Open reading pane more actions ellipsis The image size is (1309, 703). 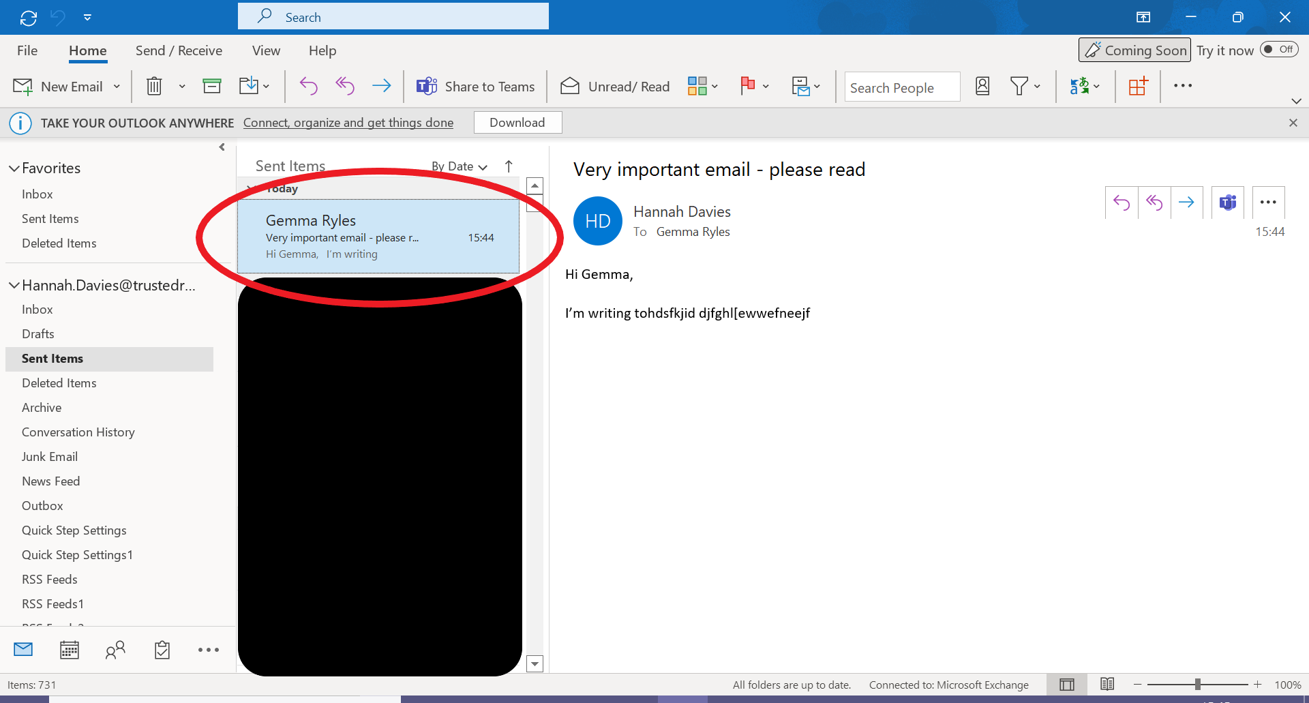(x=1269, y=203)
